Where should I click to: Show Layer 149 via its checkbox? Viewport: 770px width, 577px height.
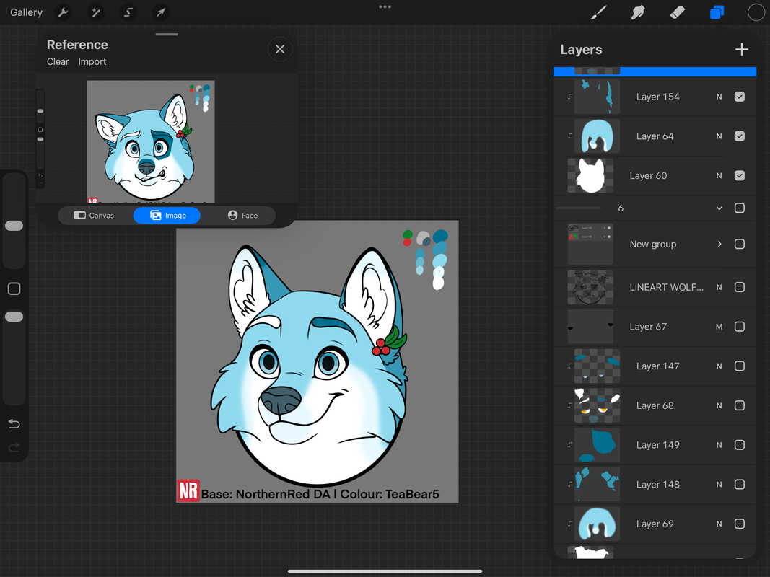(x=740, y=445)
